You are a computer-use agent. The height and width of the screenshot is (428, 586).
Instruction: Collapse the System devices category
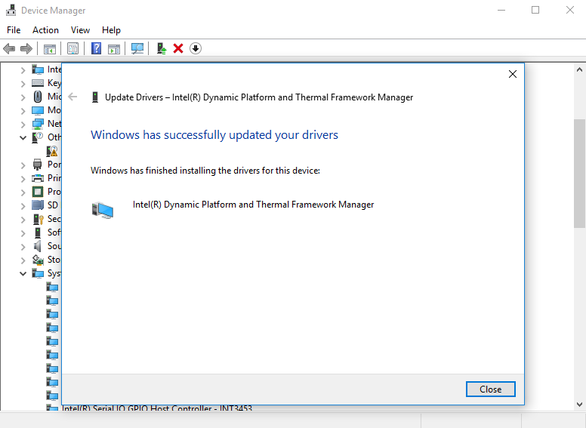click(23, 274)
